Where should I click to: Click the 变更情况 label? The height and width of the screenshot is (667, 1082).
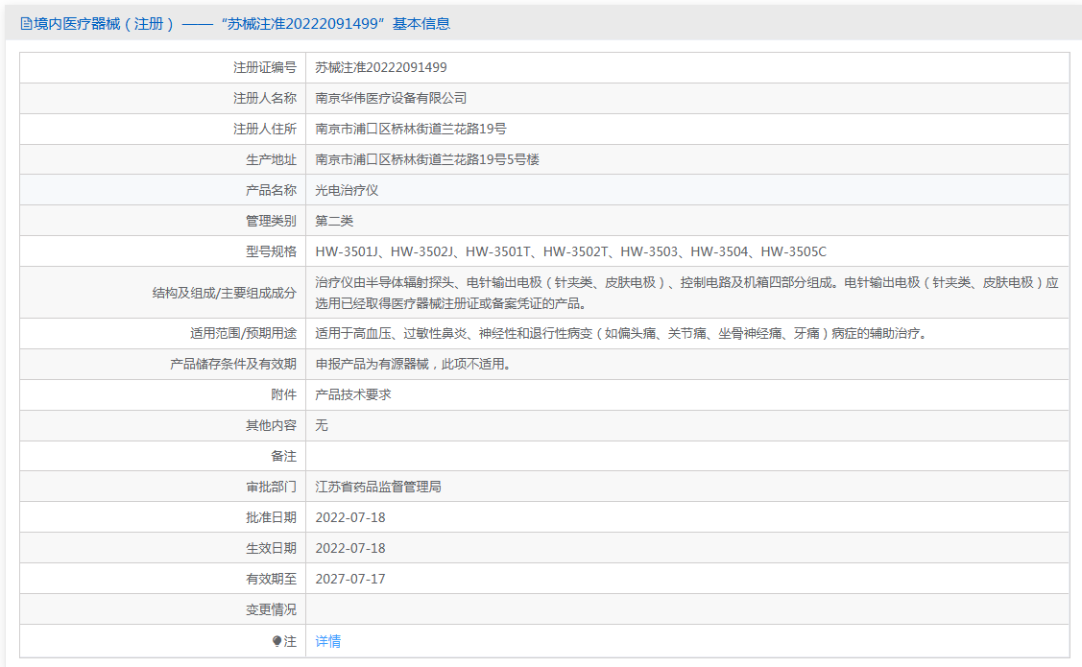click(271, 609)
